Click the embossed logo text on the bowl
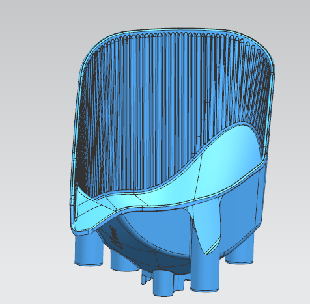310x304 pixels. (118, 237)
